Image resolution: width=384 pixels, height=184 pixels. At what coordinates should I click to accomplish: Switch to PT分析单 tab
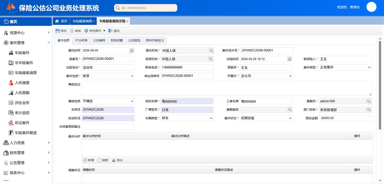[81, 41]
